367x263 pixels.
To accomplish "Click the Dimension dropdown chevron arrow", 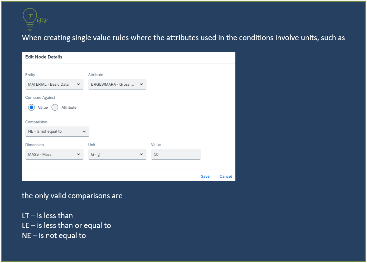I will pos(78,154).
